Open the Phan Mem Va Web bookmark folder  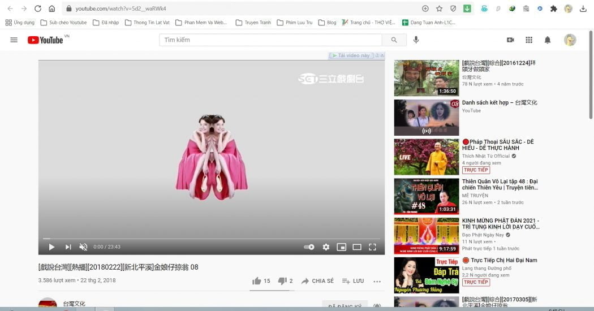201,23
